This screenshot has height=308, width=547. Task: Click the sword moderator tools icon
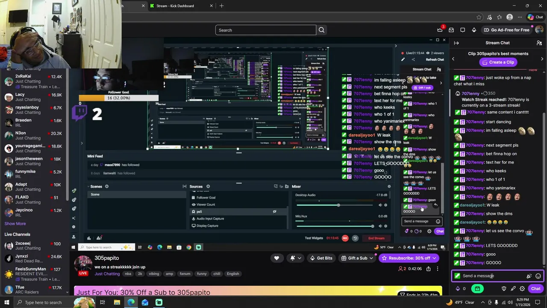(513, 289)
